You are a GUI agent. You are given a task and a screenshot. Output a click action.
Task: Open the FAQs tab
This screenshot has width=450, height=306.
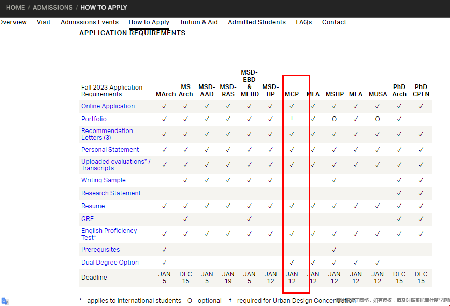pyautogui.click(x=304, y=22)
